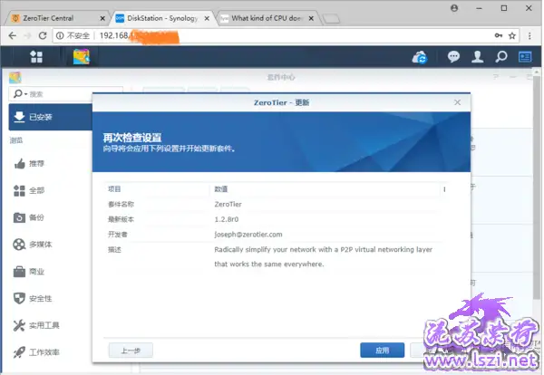
Task: Select the Utilities (实用工具) category
Action: 37,325
